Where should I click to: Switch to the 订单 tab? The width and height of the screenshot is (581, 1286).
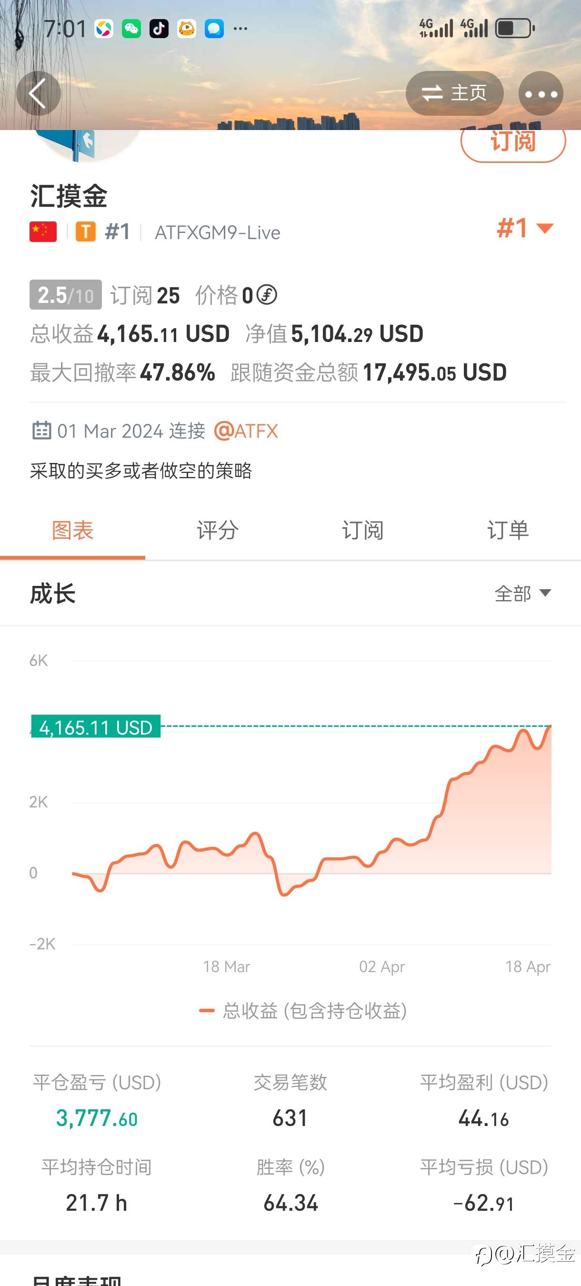click(508, 530)
